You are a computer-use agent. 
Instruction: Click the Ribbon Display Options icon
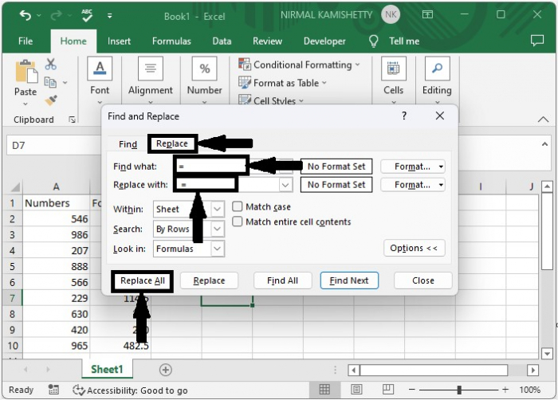(427, 14)
